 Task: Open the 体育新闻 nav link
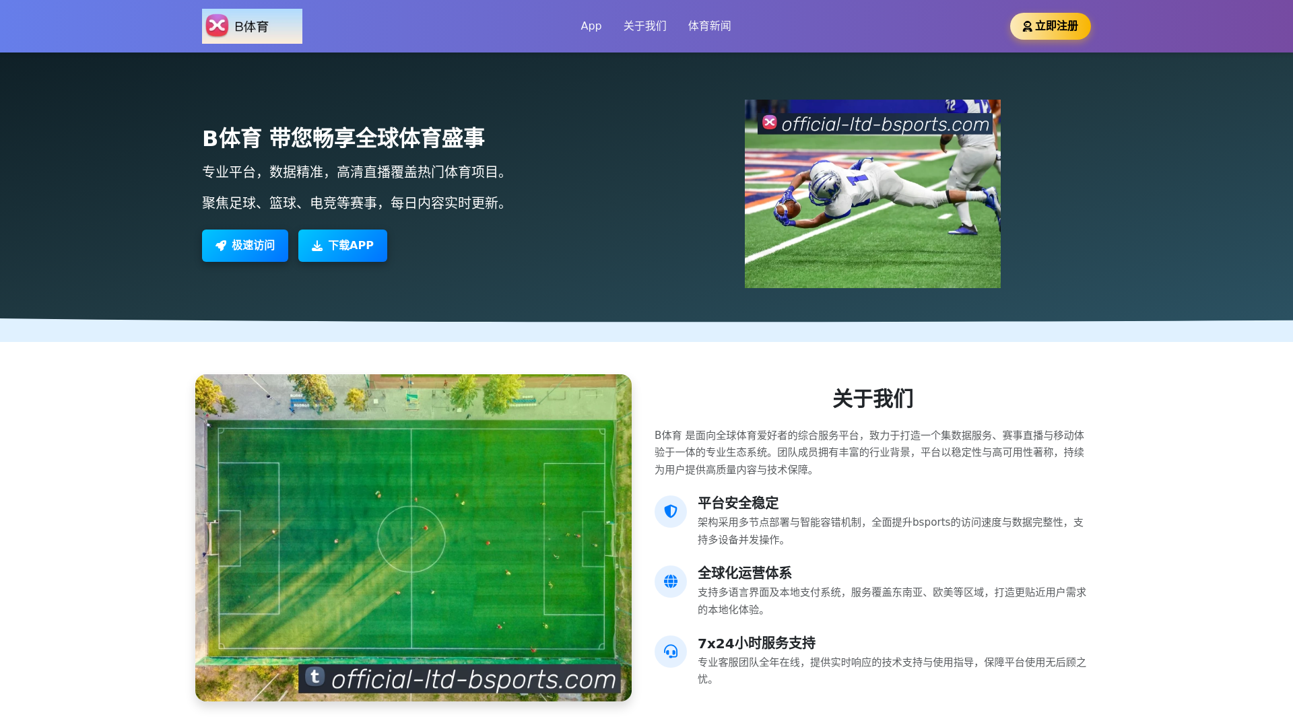pos(709,26)
